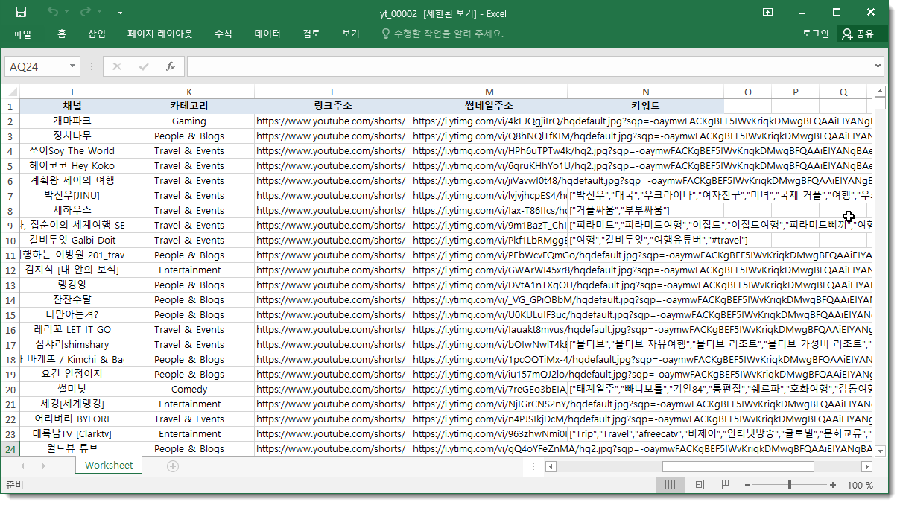Open the Ribbon Display Options icon

click(768, 13)
